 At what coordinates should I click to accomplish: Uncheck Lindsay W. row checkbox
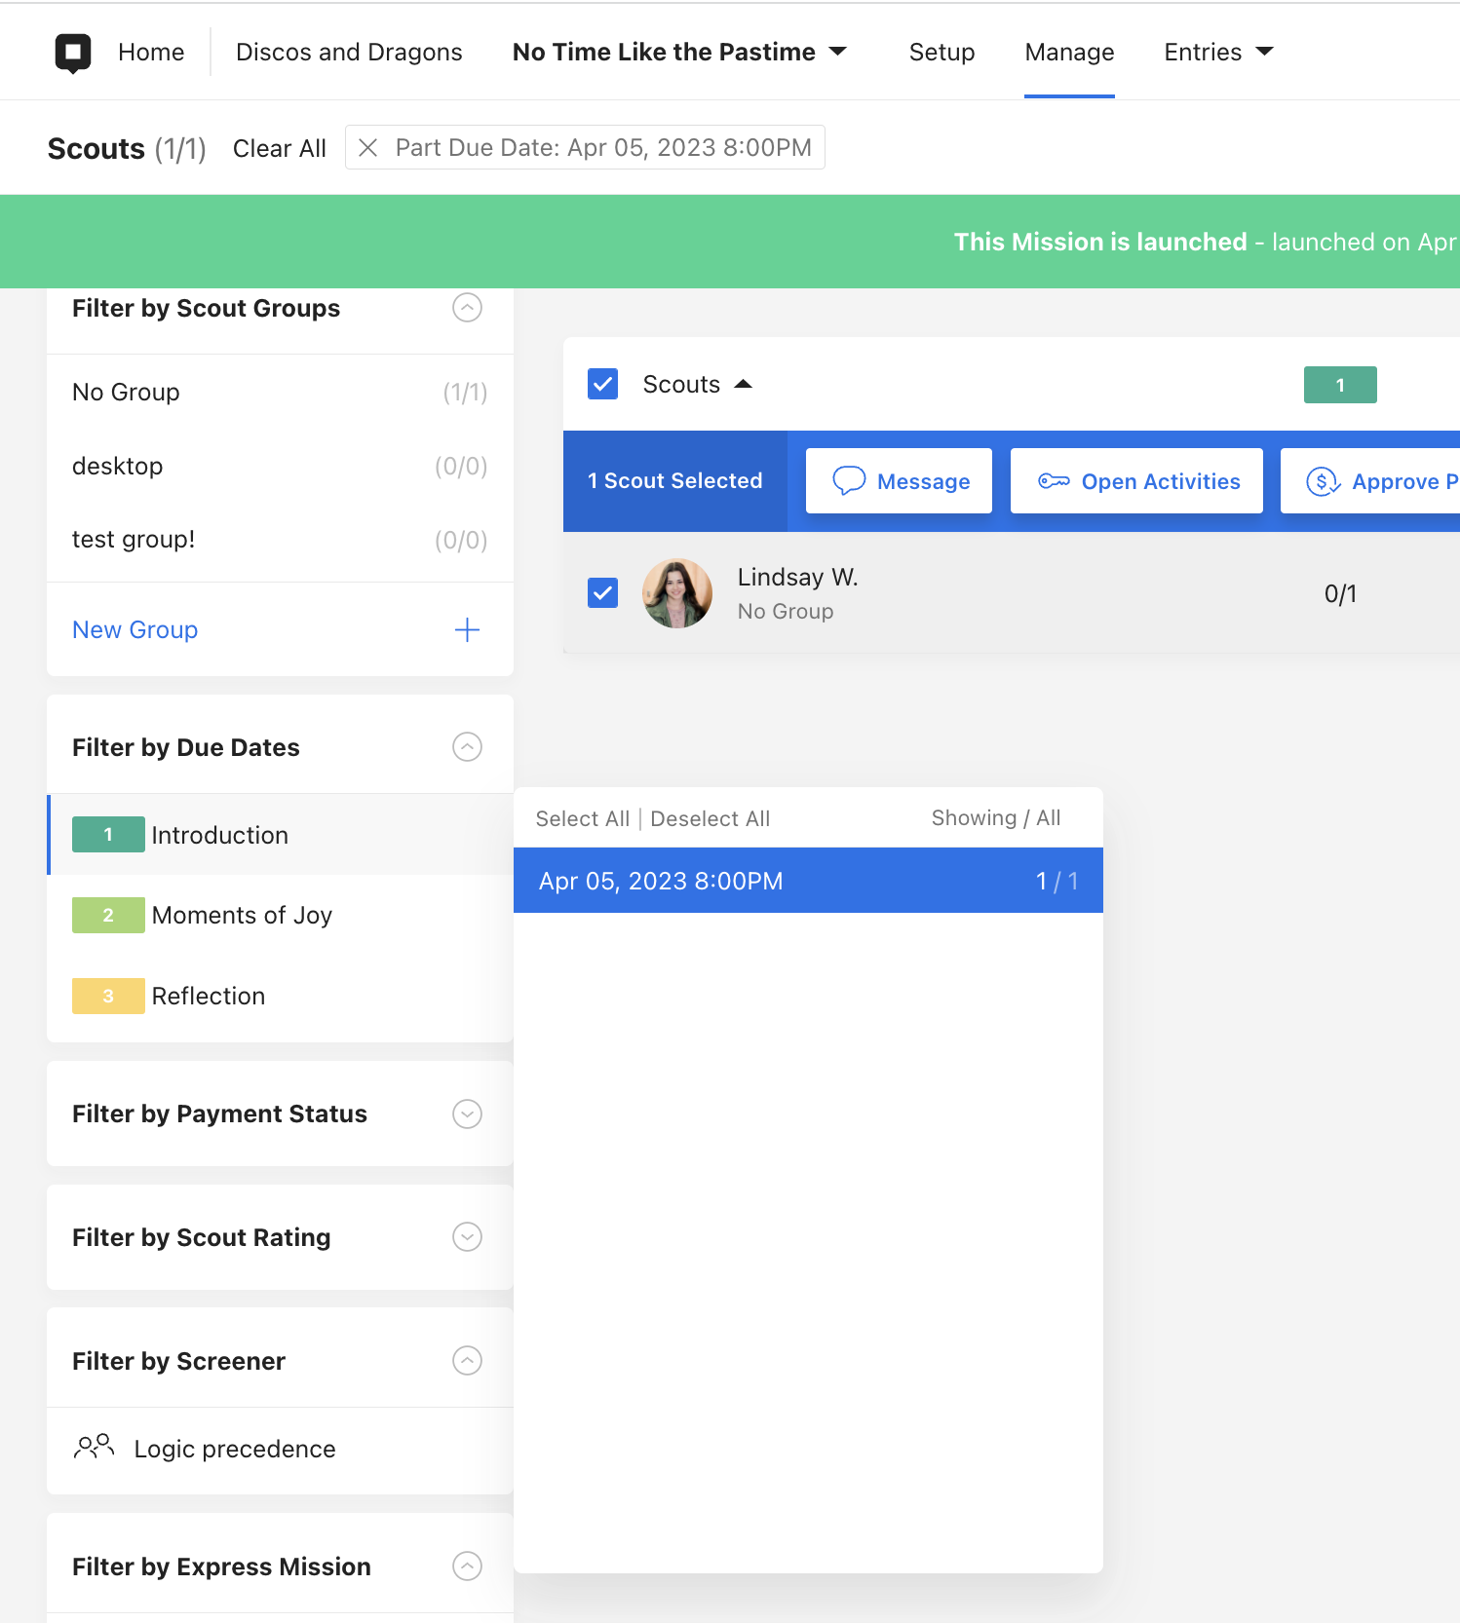(x=603, y=592)
